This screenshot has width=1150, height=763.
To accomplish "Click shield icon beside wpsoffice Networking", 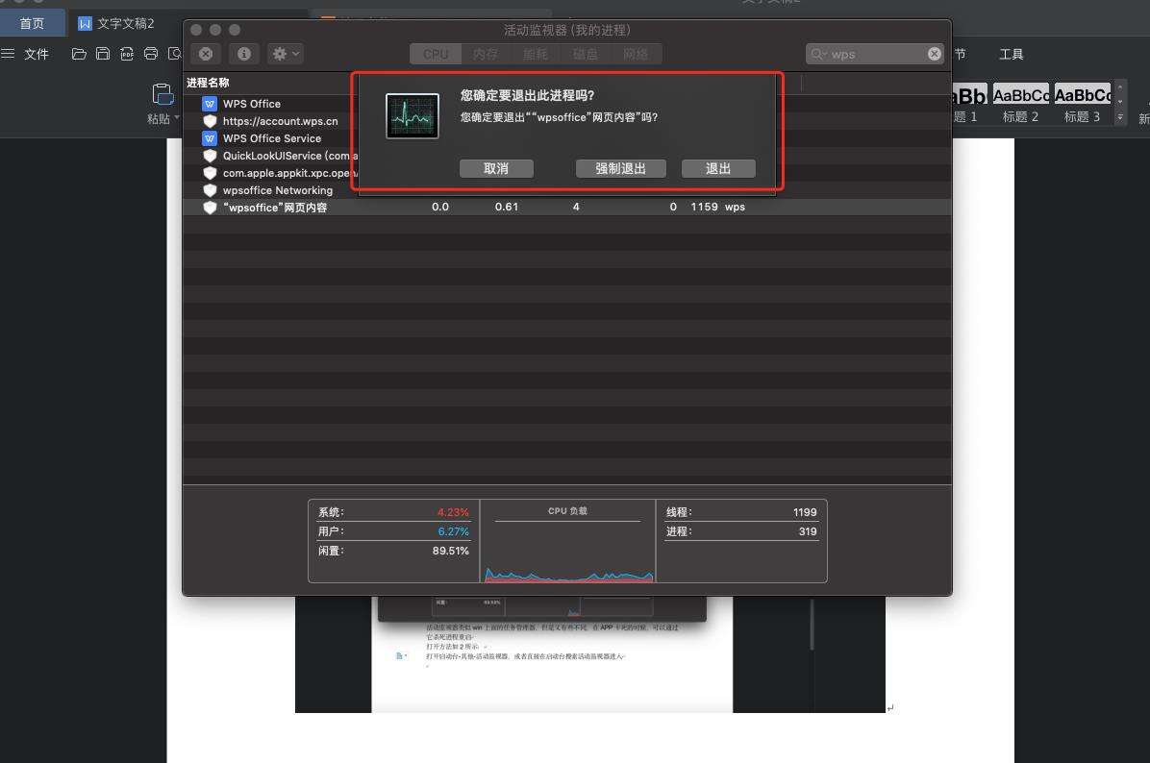I will 210,190.
